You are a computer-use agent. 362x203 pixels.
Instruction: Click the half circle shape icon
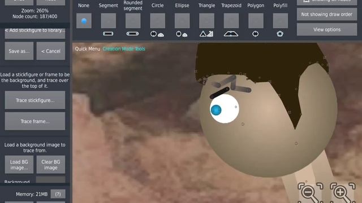(x=161, y=35)
